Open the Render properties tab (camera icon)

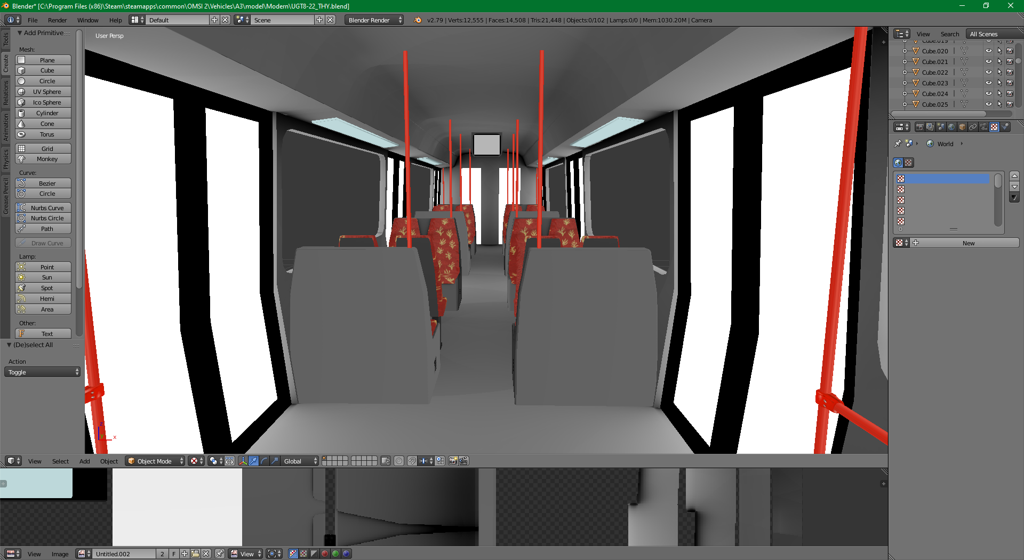point(919,127)
